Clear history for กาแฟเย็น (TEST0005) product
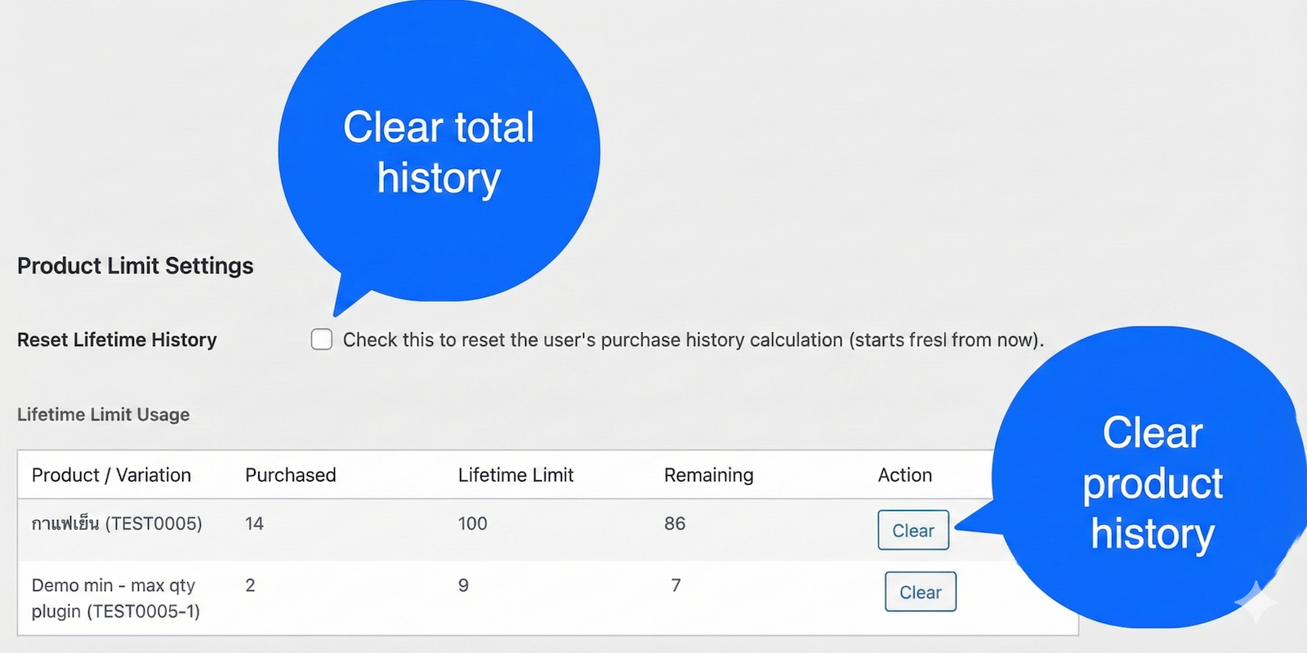Image resolution: width=1307 pixels, height=653 pixels. [913, 531]
